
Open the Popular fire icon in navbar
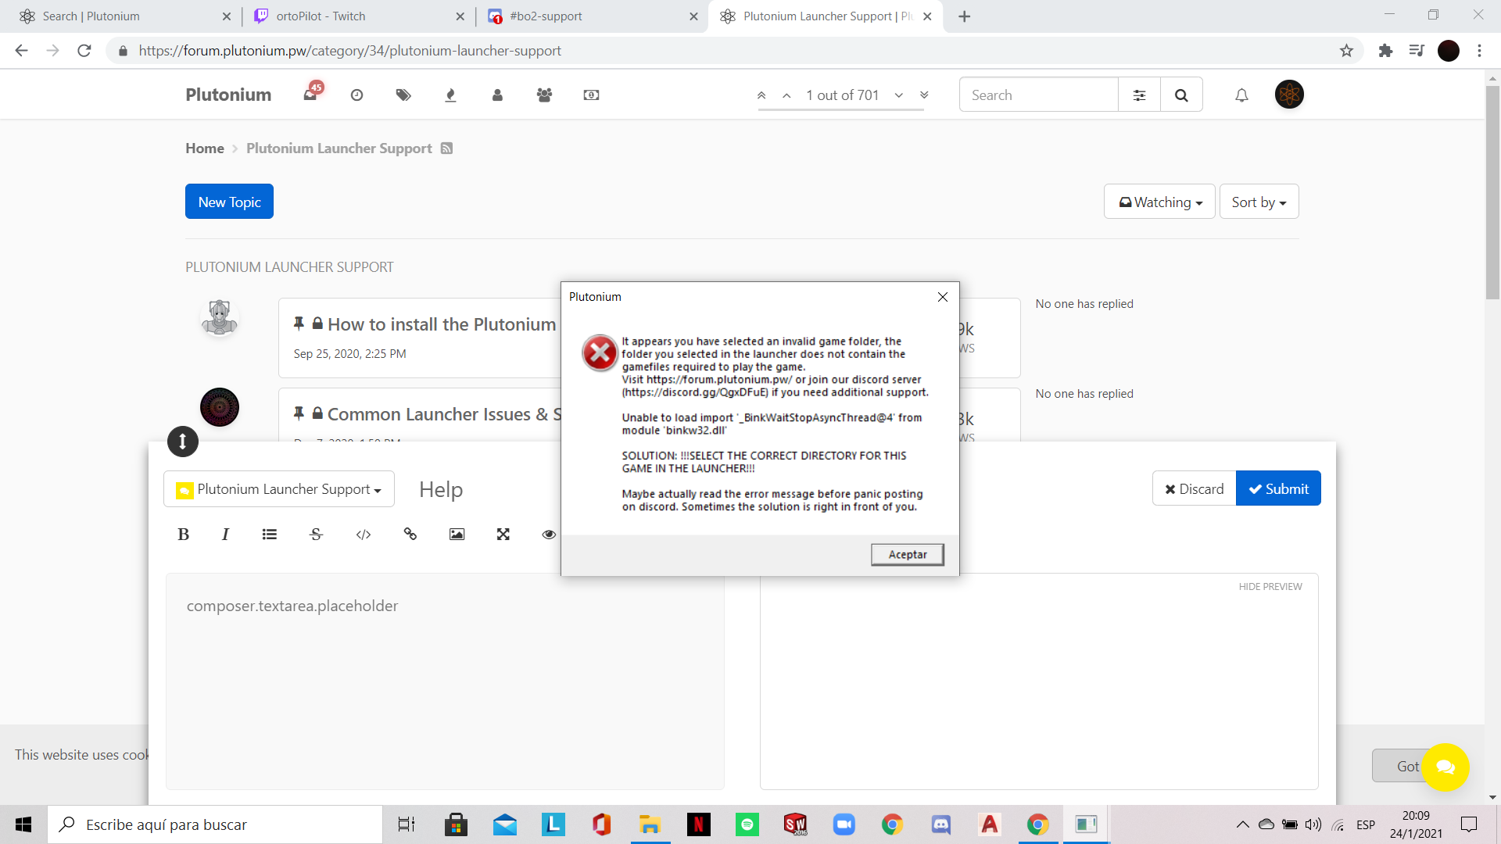click(450, 95)
